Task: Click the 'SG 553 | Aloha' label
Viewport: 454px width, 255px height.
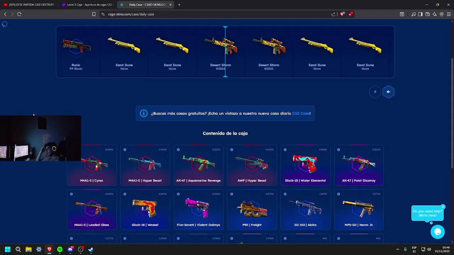Action: coord(305,225)
